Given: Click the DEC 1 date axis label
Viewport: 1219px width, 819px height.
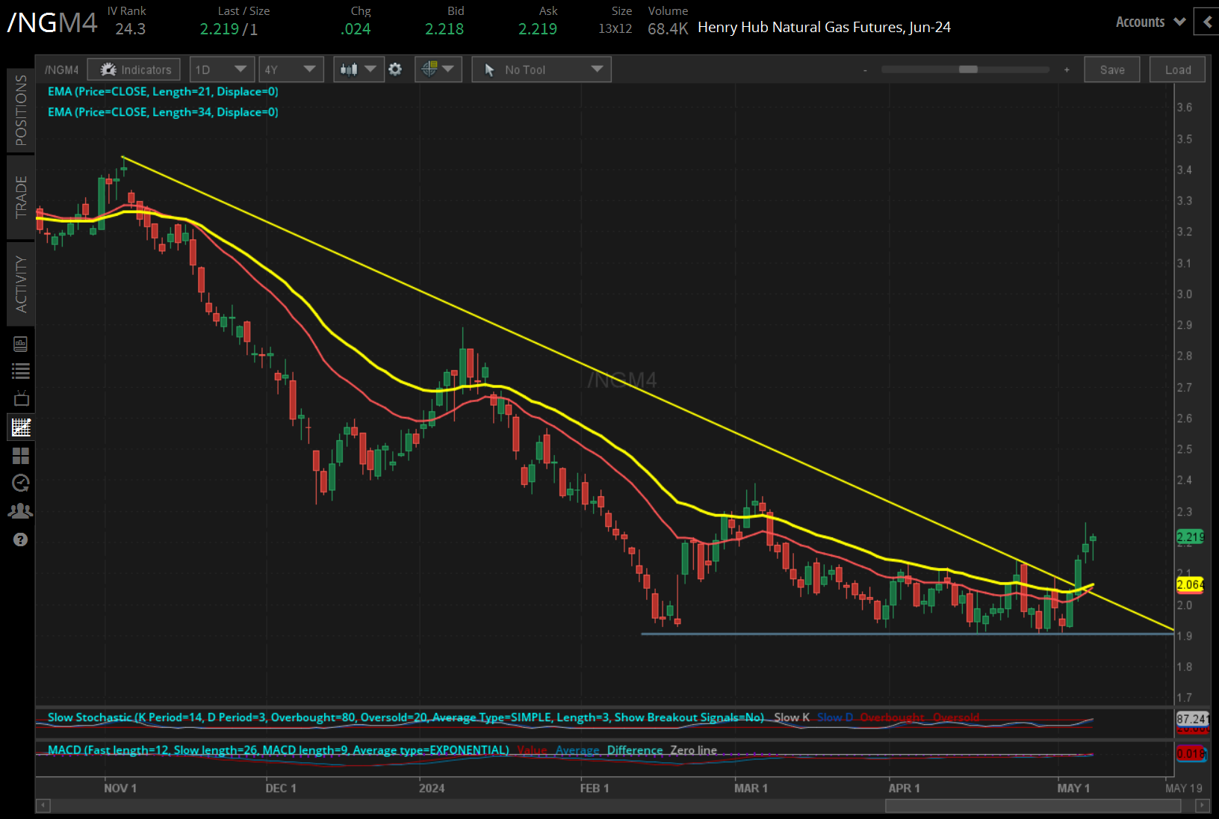Looking at the screenshot, I should coord(281,788).
